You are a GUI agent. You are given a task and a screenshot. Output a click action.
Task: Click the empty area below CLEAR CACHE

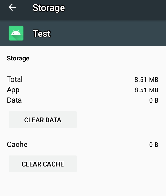coord(83,184)
